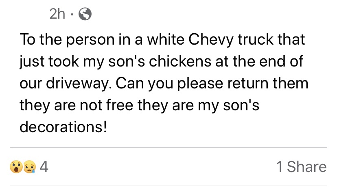Click the wow reaction emoji
The image size is (337, 187).
point(16,167)
